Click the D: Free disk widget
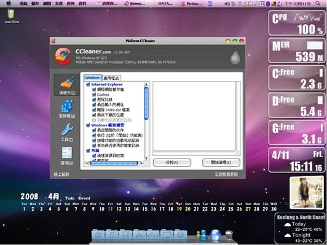Image resolution: width=327 pixels, height=245 pixels. pyautogui.click(x=297, y=106)
